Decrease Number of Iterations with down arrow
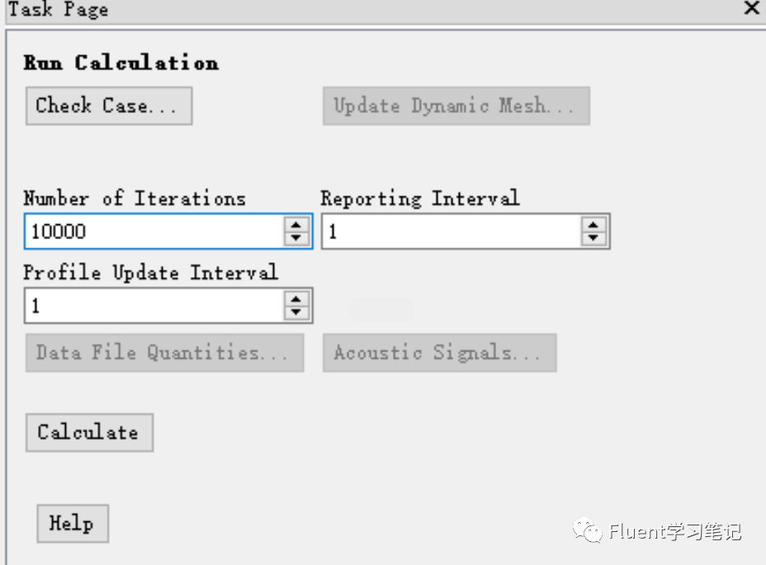 click(296, 238)
